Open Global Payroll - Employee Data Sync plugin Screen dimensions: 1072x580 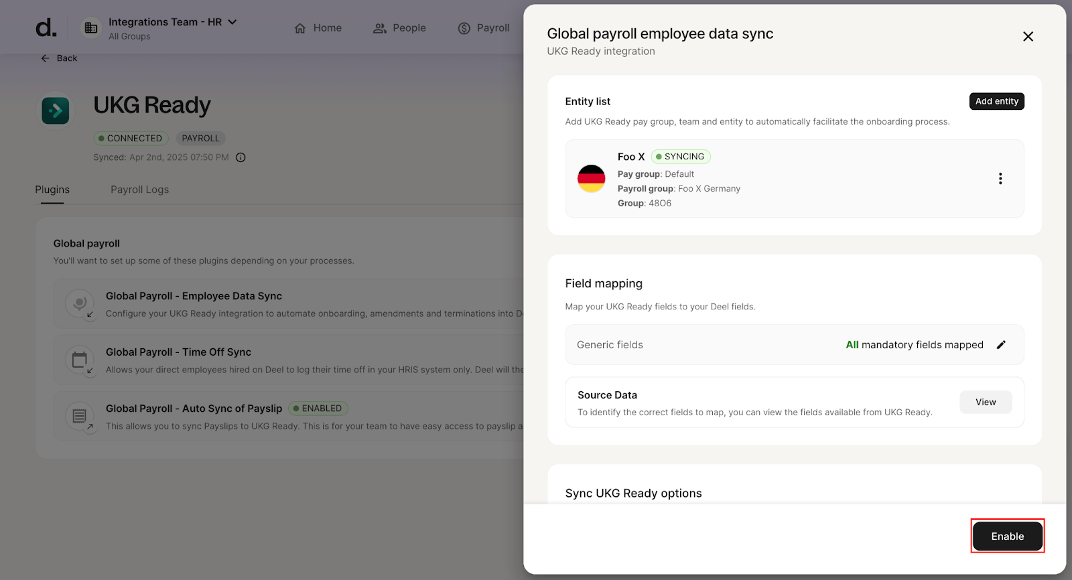pos(288,304)
